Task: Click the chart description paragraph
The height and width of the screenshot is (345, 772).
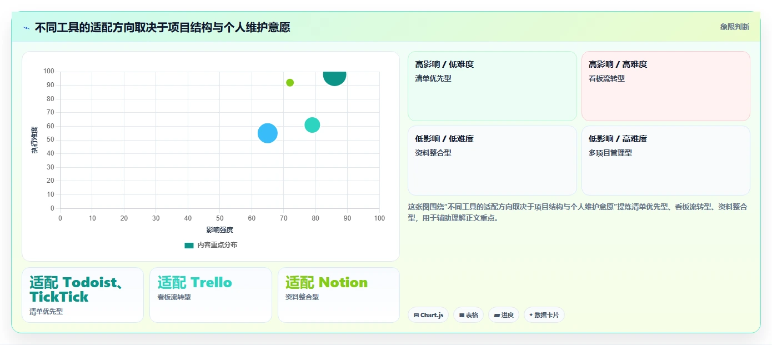Action: 578,212
